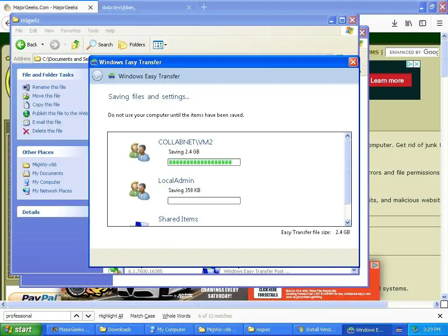The width and height of the screenshot is (448, 336).
Task: Open Firefox downloads arrow icon
Action: [395, 24]
